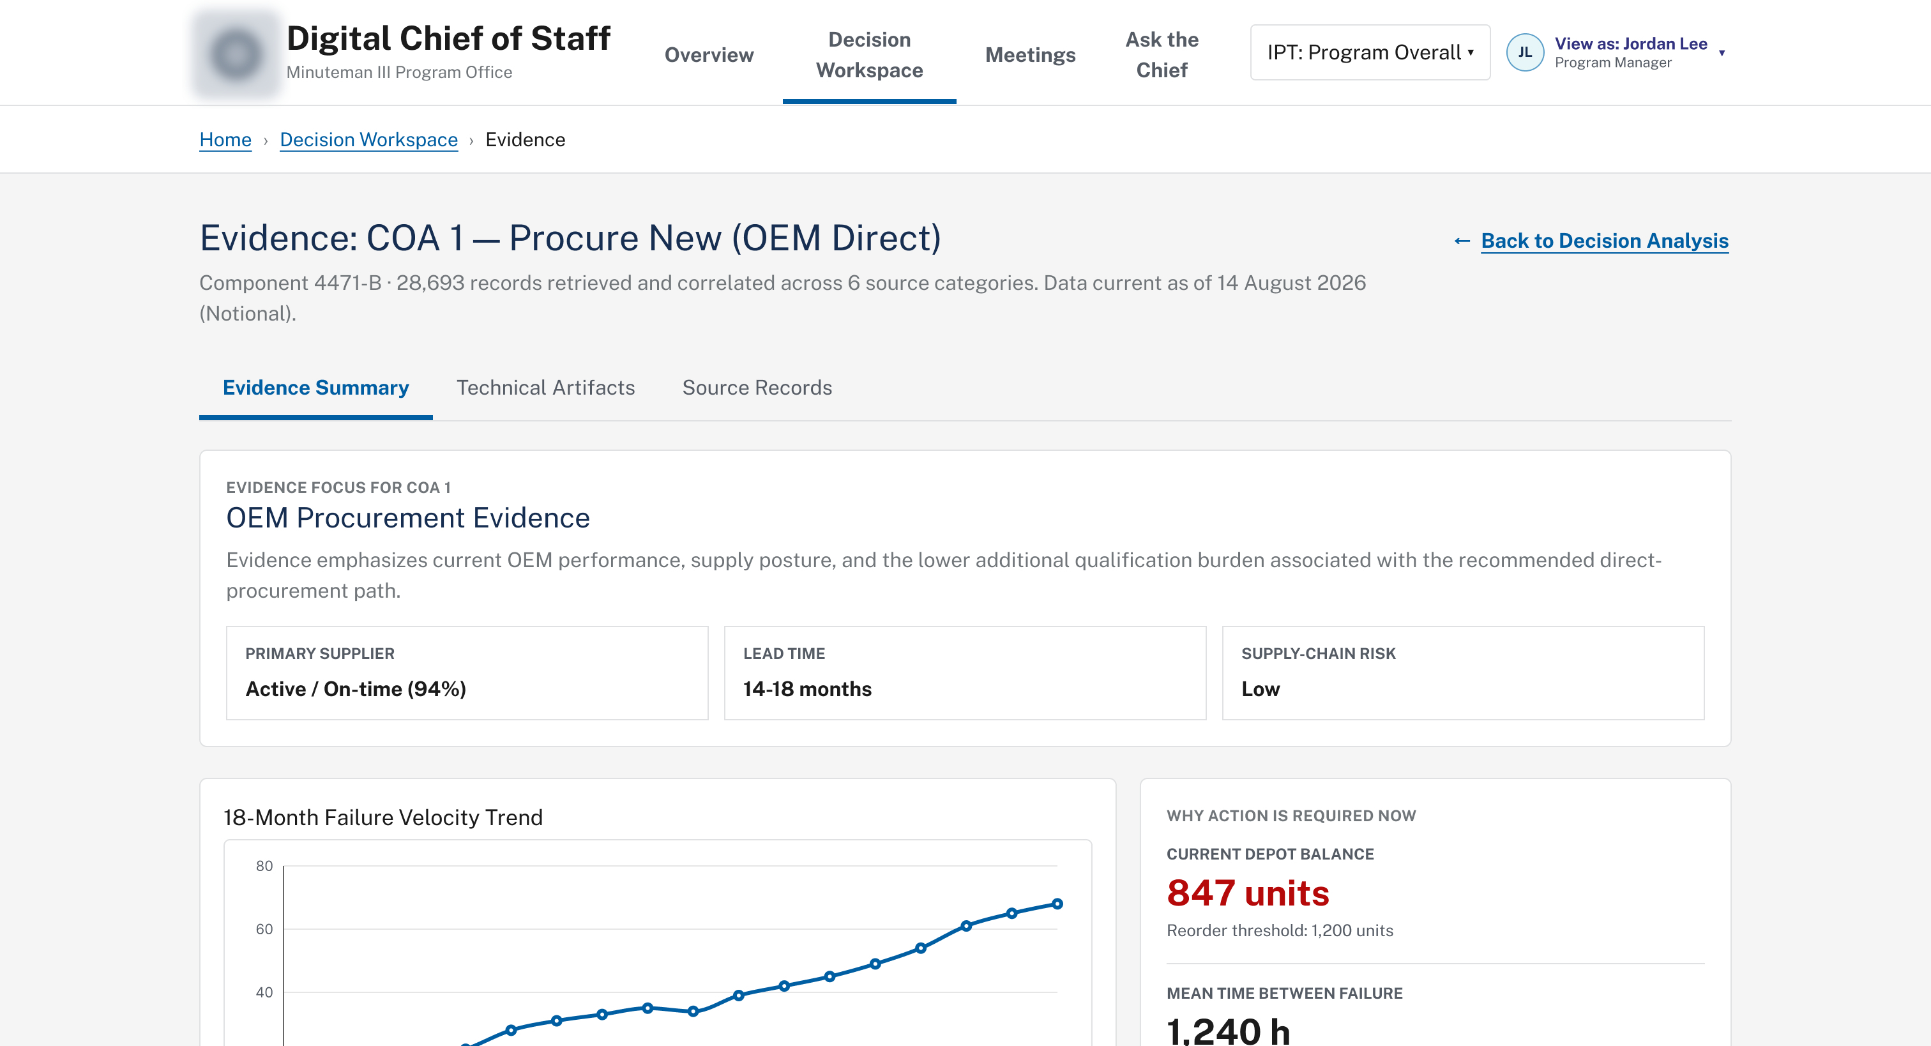
Task: Click the back arrow beside Decision Analysis
Action: tap(1462, 241)
